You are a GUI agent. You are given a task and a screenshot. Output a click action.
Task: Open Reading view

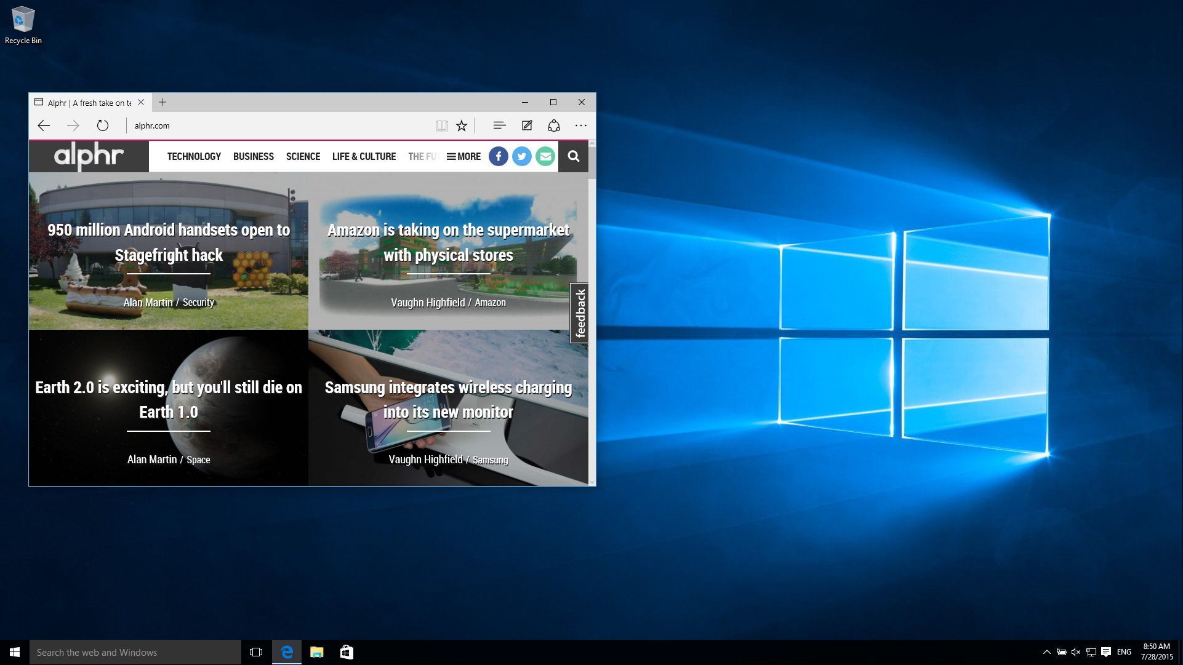click(x=441, y=125)
